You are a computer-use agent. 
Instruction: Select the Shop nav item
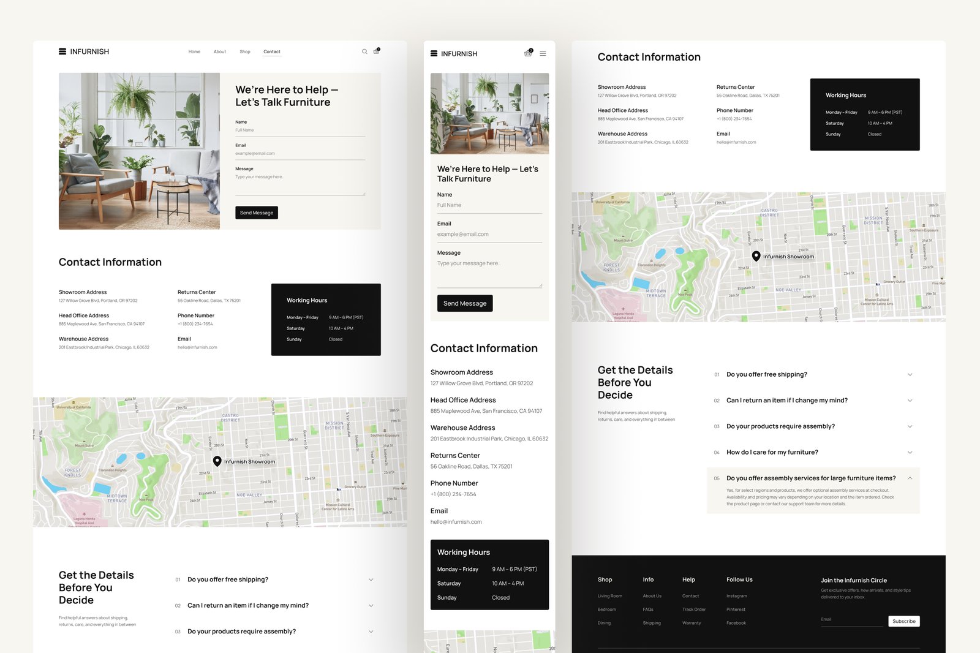(x=245, y=51)
